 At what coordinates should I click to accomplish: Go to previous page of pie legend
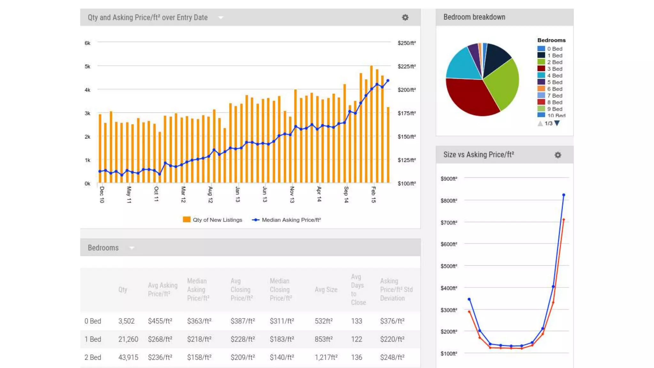click(x=540, y=124)
